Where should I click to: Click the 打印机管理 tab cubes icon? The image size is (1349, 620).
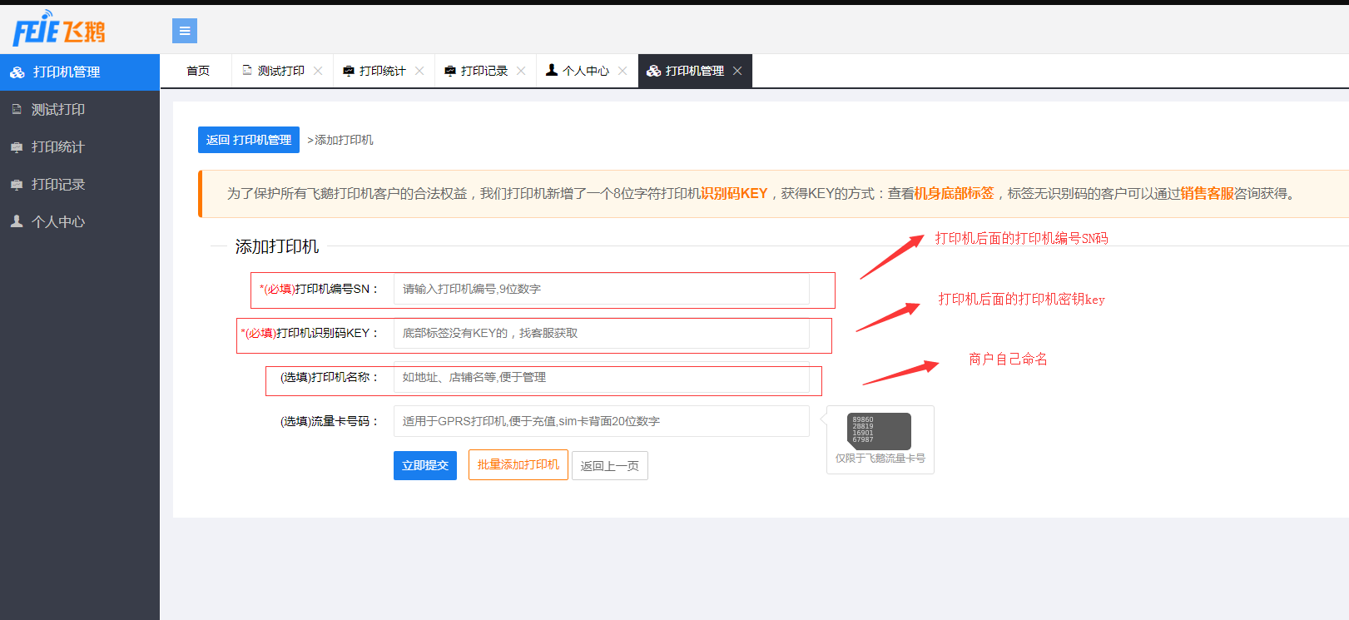(x=654, y=71)
